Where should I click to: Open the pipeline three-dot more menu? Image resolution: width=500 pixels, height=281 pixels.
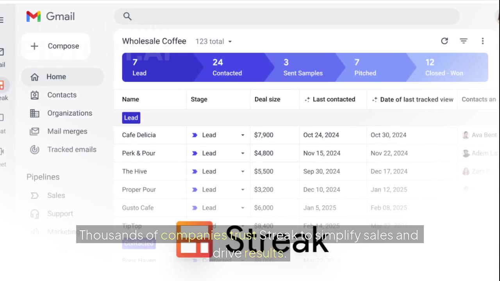[x=483, y=41]
